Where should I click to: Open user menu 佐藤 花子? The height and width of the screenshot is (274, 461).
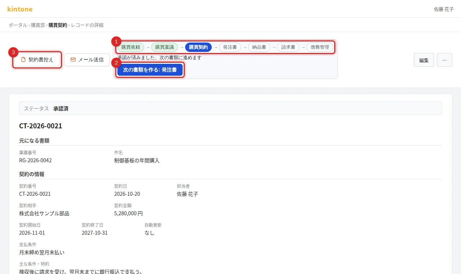click(444, 9)
